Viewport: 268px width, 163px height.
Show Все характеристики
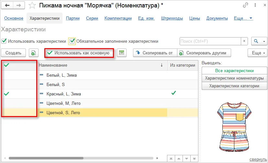click(x=234, y=71)
